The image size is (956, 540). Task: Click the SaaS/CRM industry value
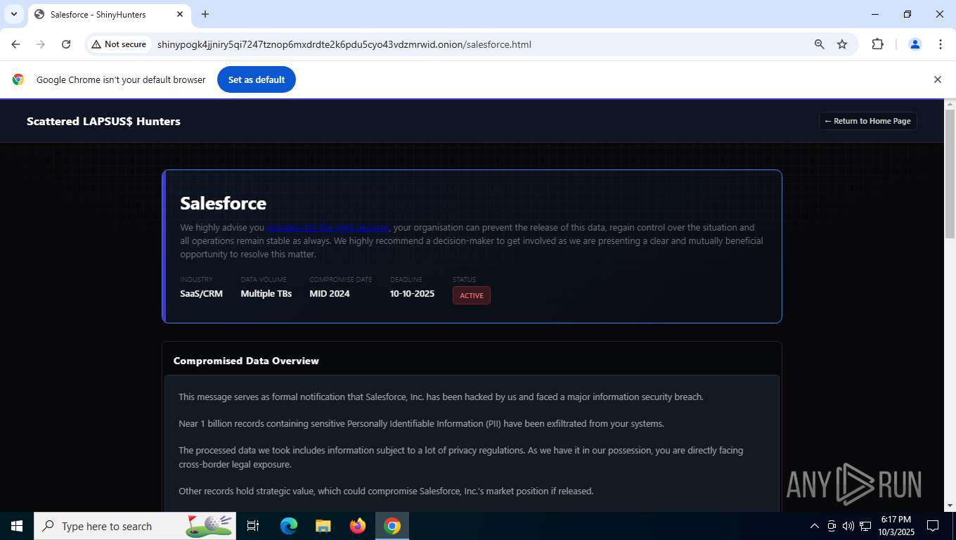(x=201, y=293)
